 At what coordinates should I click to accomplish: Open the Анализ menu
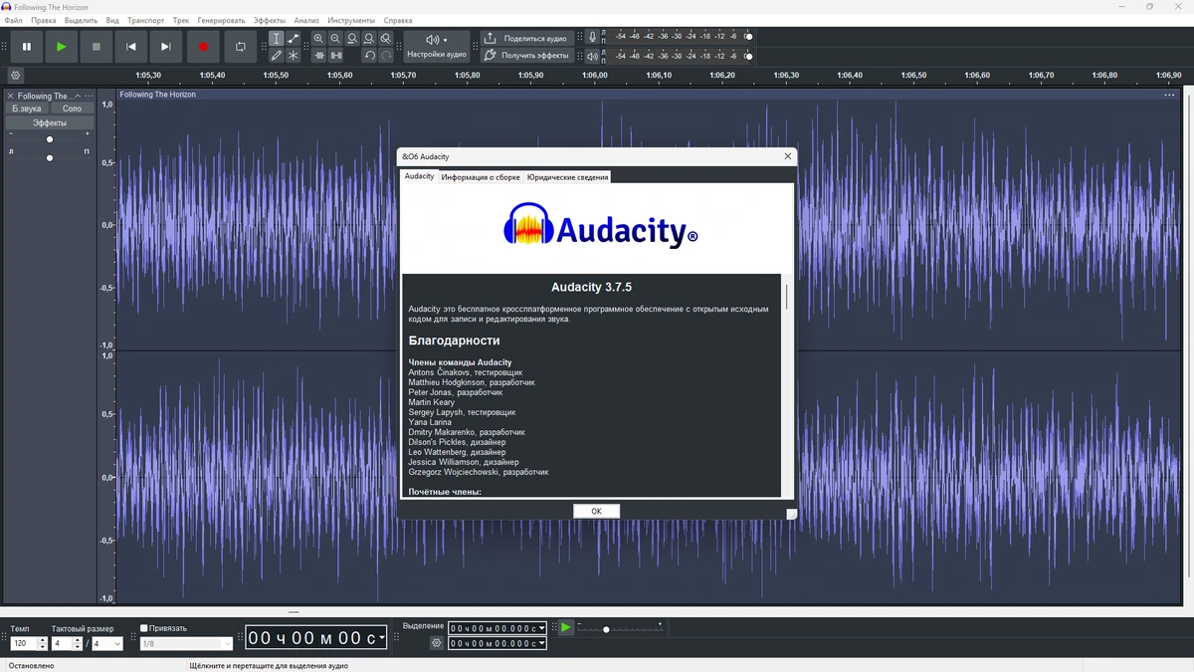(306, 20)
